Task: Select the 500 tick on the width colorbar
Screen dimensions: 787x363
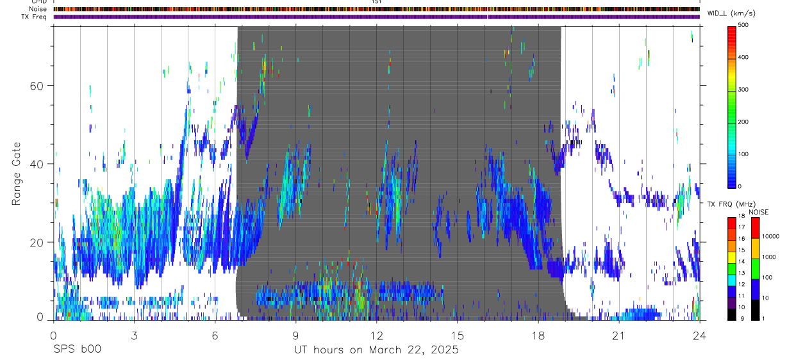Action: tap(745, 25)
